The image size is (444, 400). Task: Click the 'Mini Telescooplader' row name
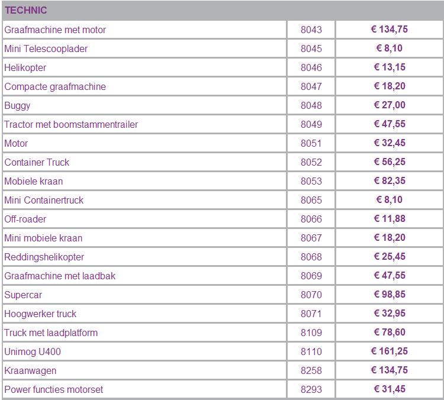pyautogui.click(x=46, y=49)
